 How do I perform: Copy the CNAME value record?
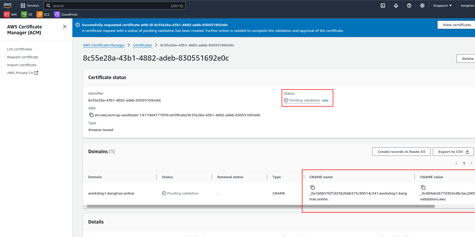423,187
